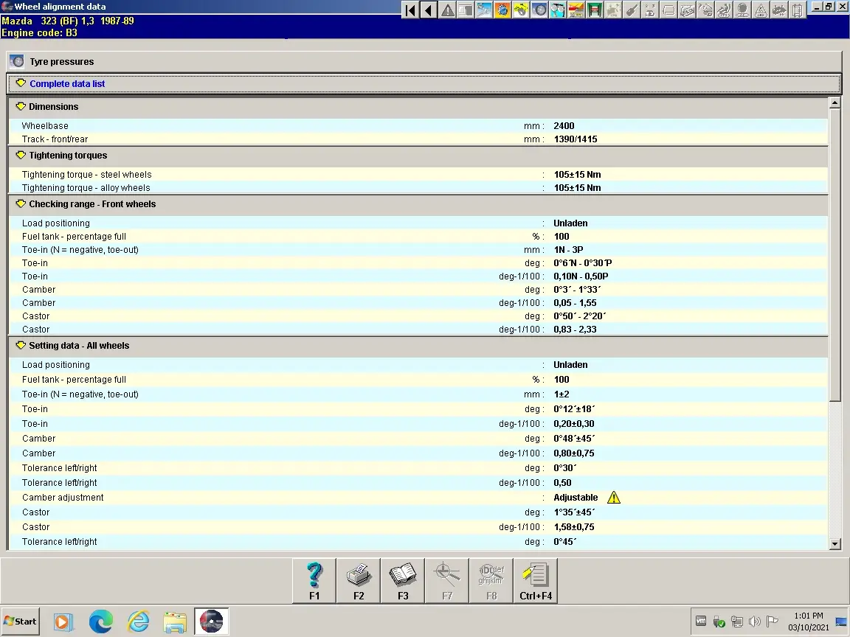Select the Complete data list header
Viewport: 850px width, 637px height.
pyautogui.click(x=66, y=84)
